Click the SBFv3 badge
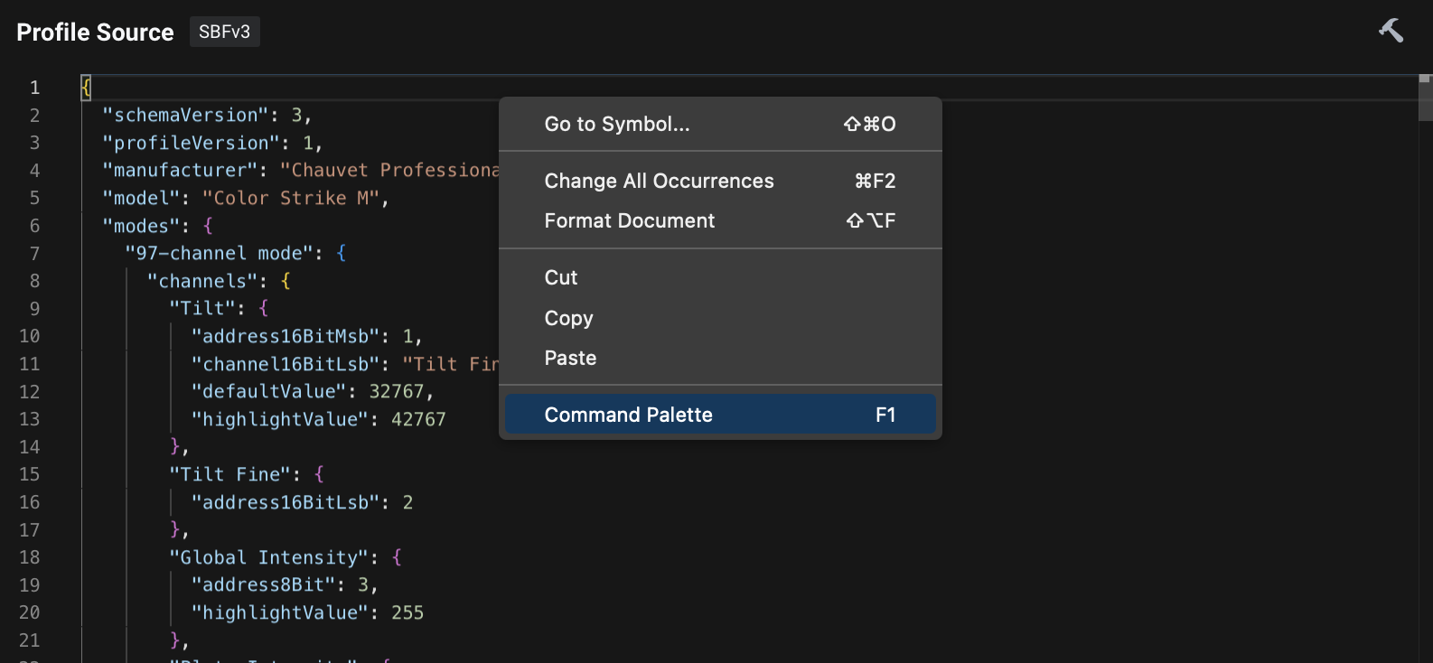The width and height of the screenshot is (1433, 663). (224, 32)
